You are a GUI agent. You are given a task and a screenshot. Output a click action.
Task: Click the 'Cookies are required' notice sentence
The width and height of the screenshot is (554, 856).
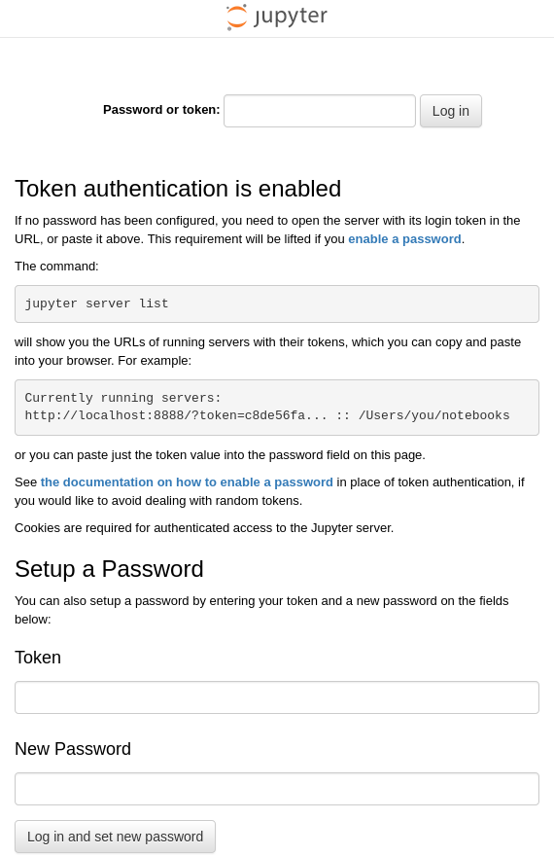point(204,528)
